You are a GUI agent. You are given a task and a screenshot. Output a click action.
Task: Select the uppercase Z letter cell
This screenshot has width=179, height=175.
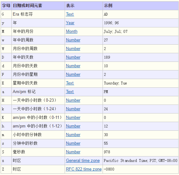coord(6,169)
